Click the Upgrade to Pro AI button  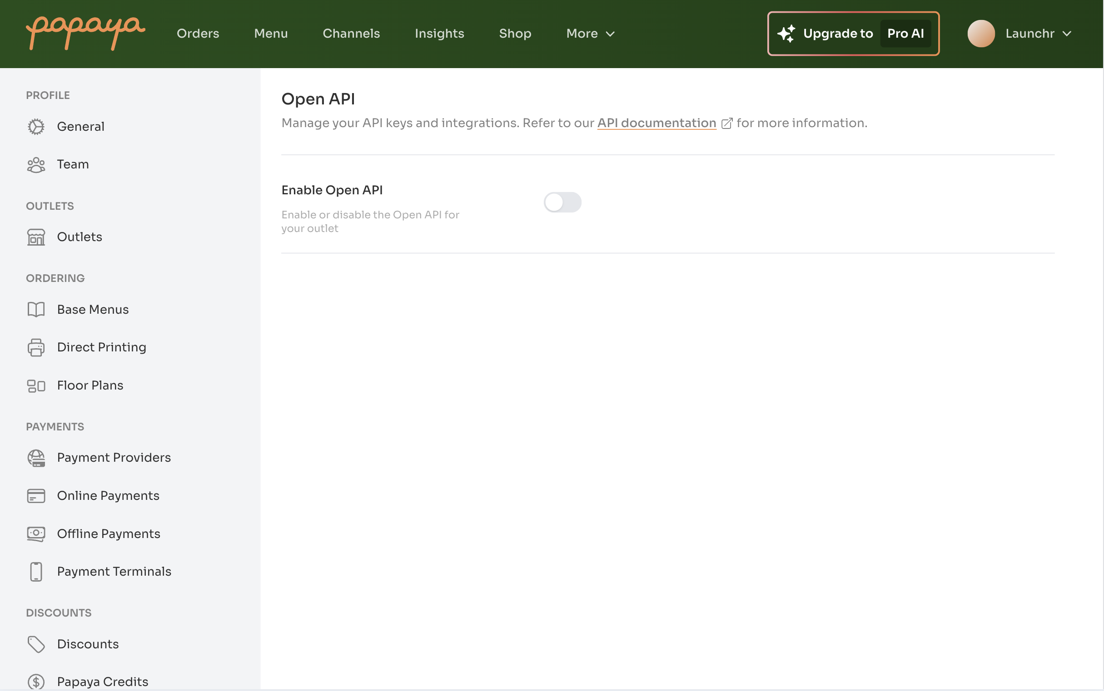coord(853,34)
